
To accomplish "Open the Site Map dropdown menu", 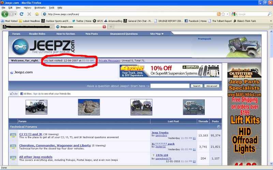I will click(x=157, y=34).
